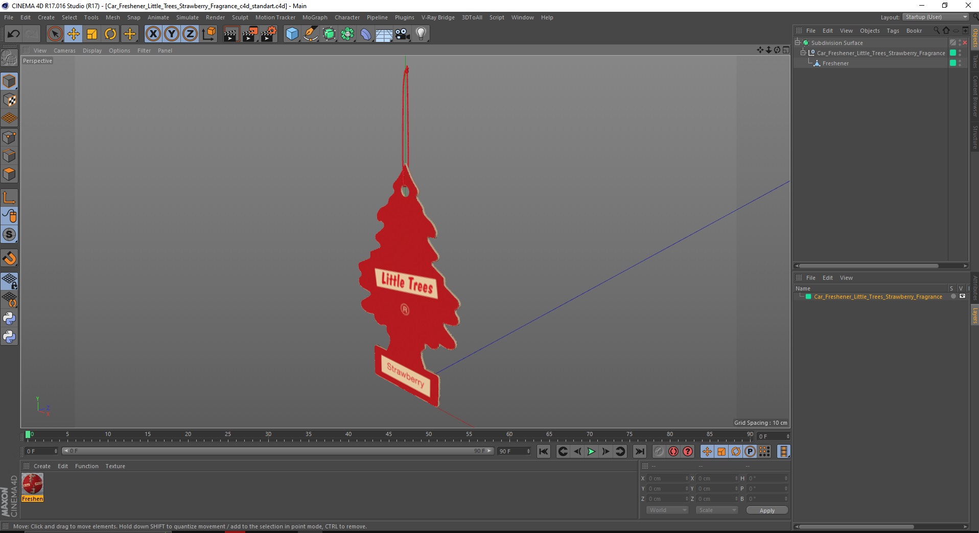The image size is (979, 533).
Task: Open the V-Ray Bridge menu
Action: (x=438, y=17)
